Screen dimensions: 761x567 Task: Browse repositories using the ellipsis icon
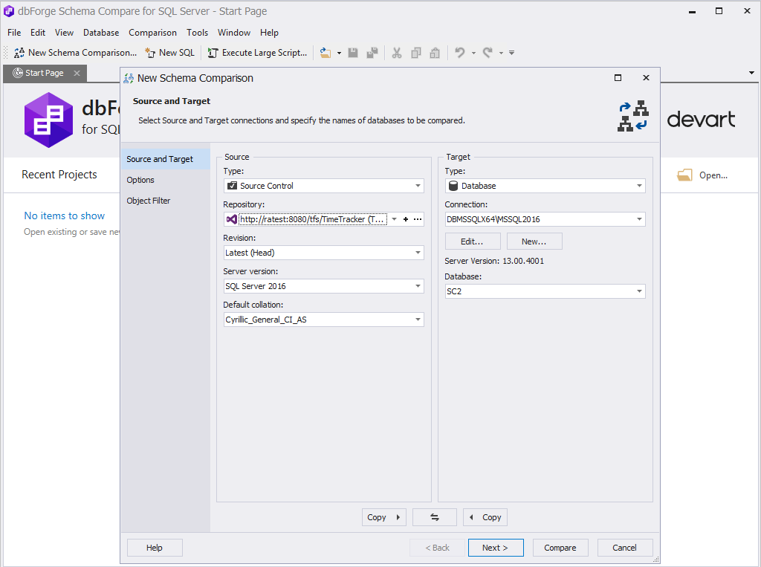[417, 219]
